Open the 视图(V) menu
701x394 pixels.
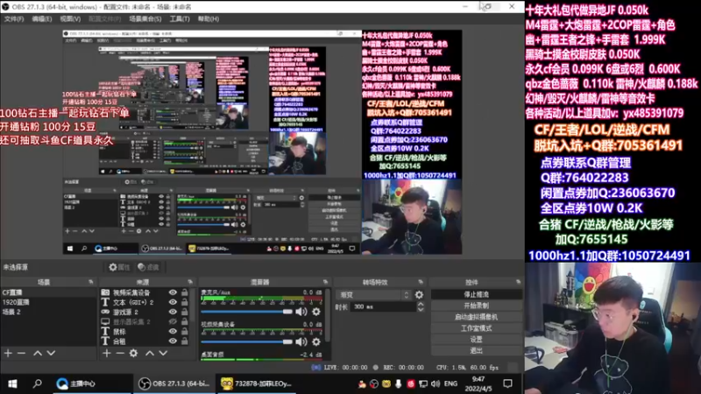(x=70, y=18)
